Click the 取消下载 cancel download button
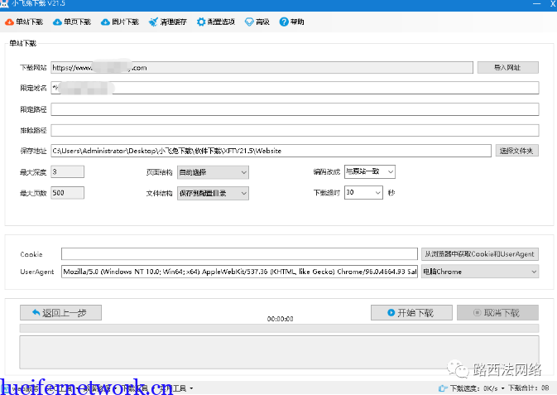The image size is (557, 395). (x=497, y=313)
